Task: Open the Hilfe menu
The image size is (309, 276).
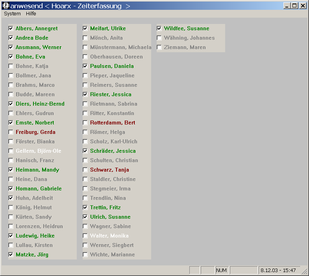Action: (31, 13)
